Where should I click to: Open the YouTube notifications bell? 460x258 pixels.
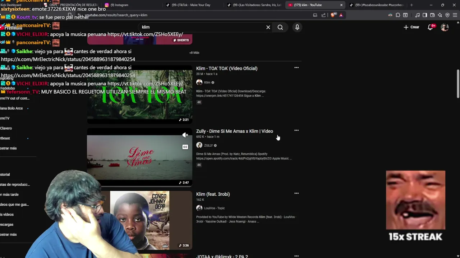(x=431, y=27)
